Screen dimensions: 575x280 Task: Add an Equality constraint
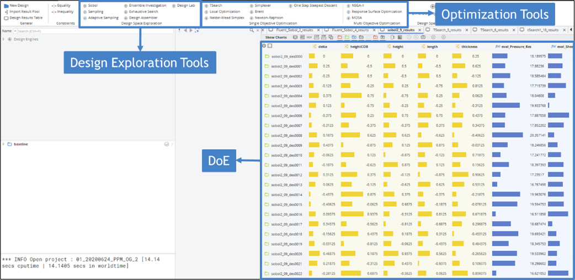point(61,6)
